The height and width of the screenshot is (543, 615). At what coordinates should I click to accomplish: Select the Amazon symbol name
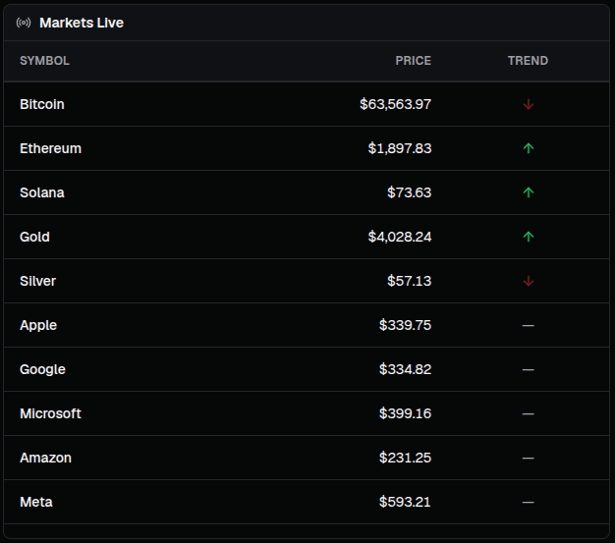pos(45,458)
